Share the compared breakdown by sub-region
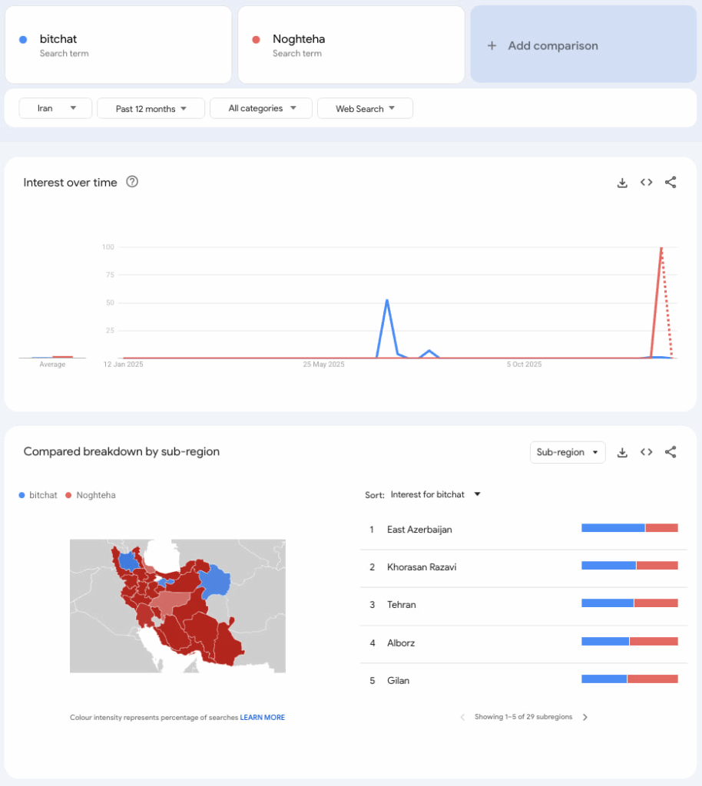This screenshot has width=702, height=786. [x=671, y=452]
